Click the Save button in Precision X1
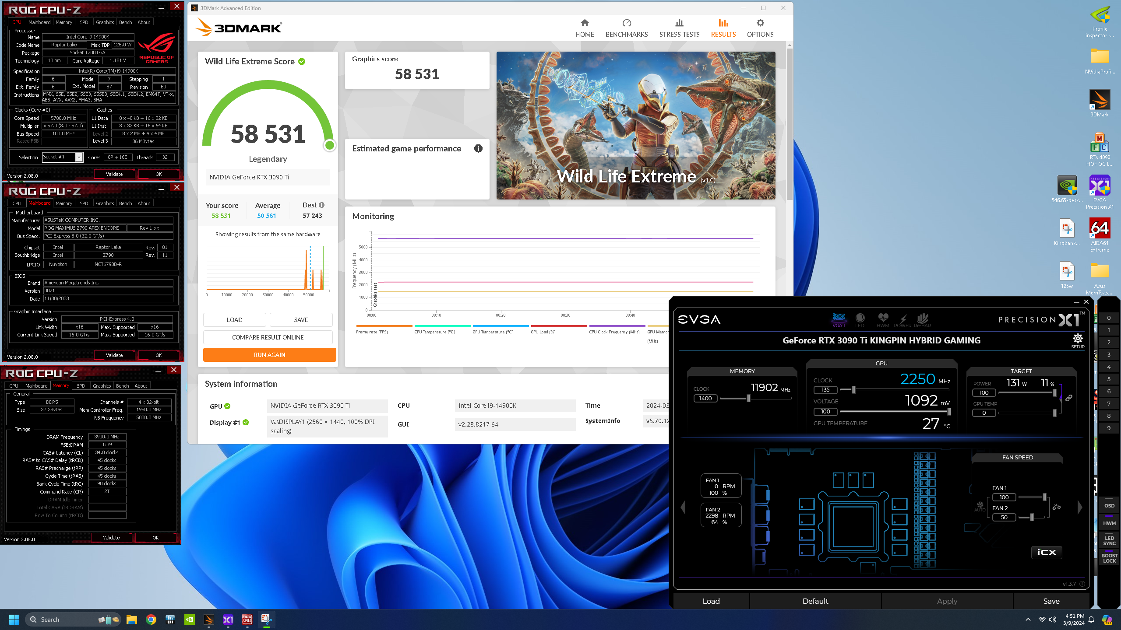This screenshot has height=630, width=1121. 1051,601
